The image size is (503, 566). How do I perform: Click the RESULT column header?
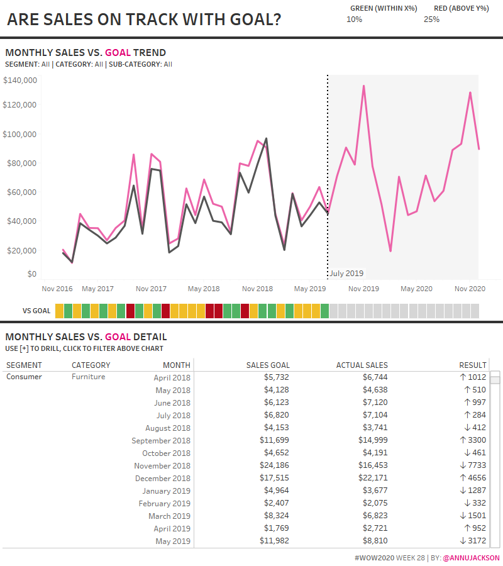pyautogui.click(x=473, y=365)
